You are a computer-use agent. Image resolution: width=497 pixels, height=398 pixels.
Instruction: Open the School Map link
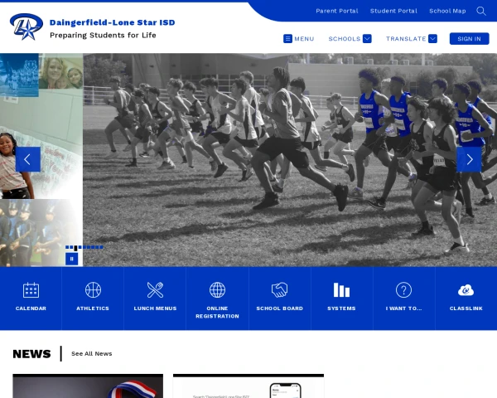pos(447,11)
